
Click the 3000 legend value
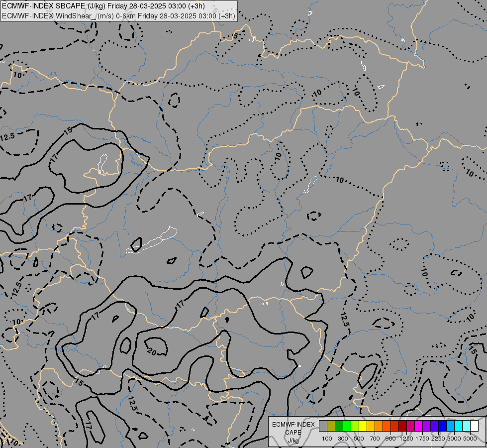coord(454,439)
